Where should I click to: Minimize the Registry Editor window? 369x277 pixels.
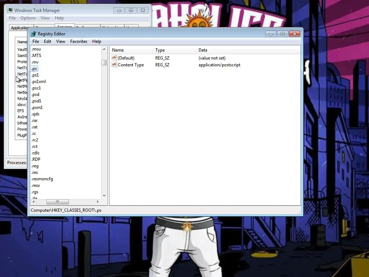271,34
